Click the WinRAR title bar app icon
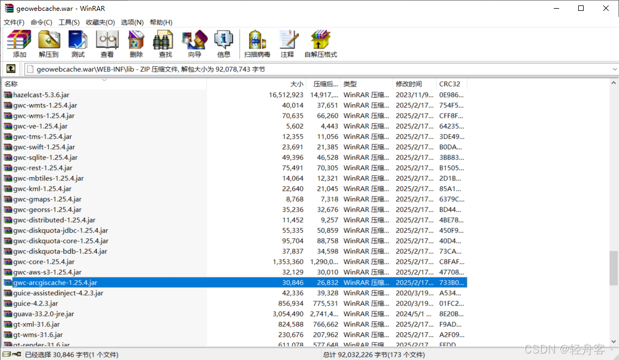 point(9,8)
